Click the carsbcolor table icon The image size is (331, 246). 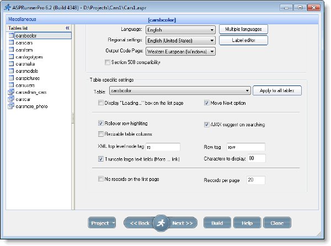click(x=12, y=35)
